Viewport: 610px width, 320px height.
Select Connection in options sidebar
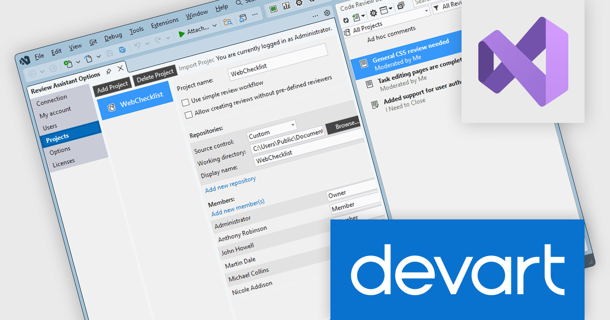(51, 100)
